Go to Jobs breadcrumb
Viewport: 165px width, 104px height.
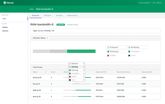coord(31,9)
